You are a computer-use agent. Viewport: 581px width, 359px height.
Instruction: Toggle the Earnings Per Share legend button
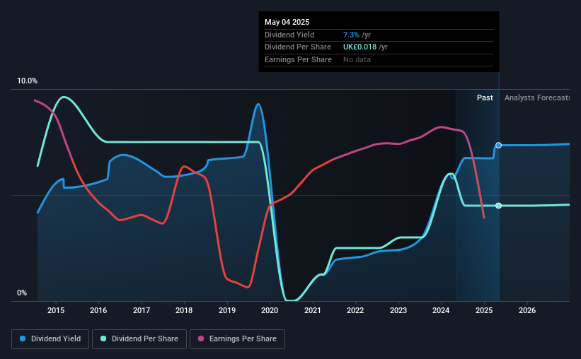[x=237, y=339]
